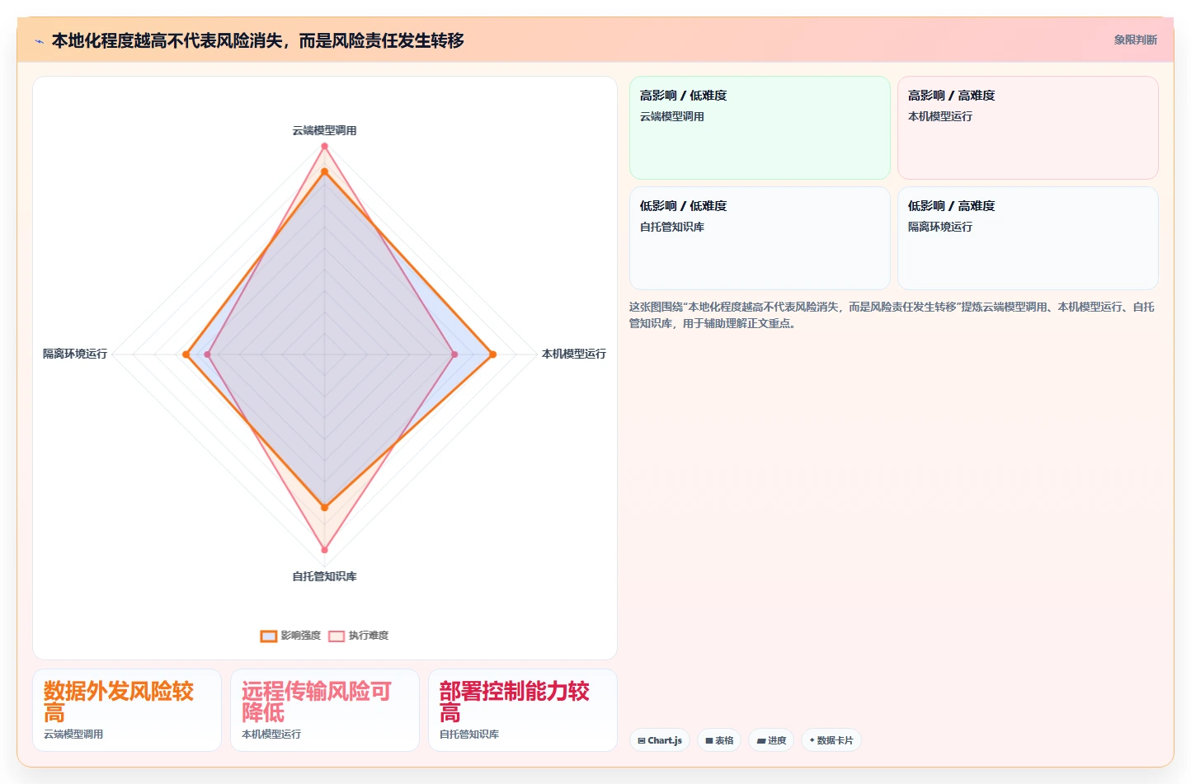Toggle the 执行难度 legend swatch
This screenshot has width=1191, height=784.
pos(337,636)
